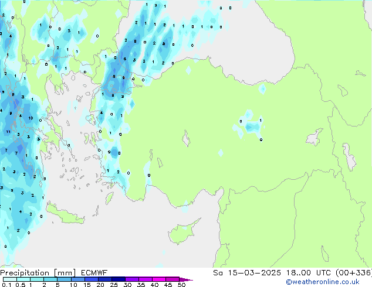Click the legend label "40"
The width and height of the screenshot is (372, 287).
pos(154,285)
